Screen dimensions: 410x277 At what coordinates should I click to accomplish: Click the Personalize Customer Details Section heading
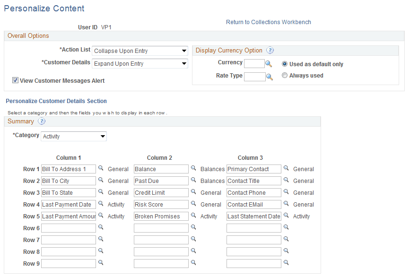click(56, 101)
